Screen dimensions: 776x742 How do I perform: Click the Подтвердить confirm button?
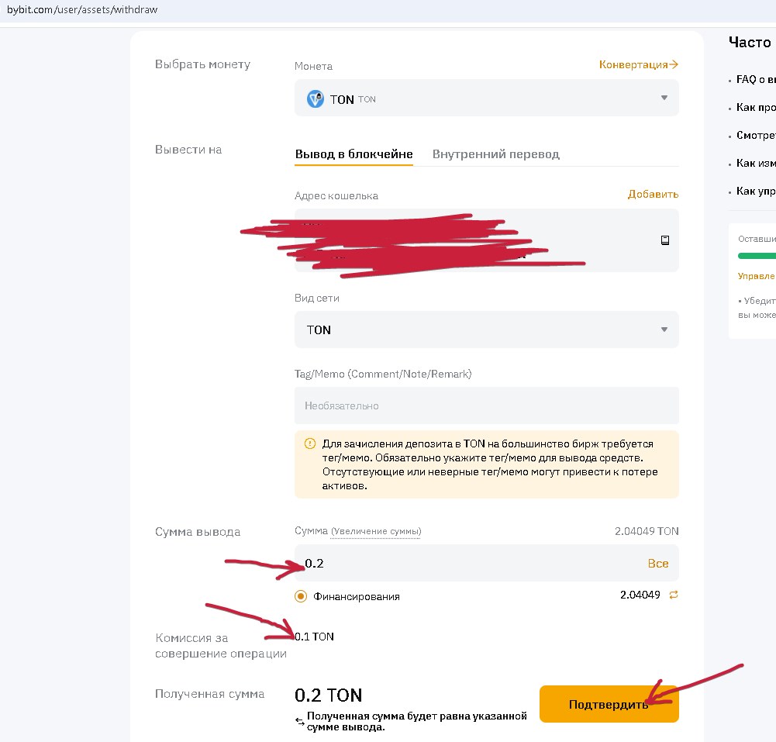point(609,704)
